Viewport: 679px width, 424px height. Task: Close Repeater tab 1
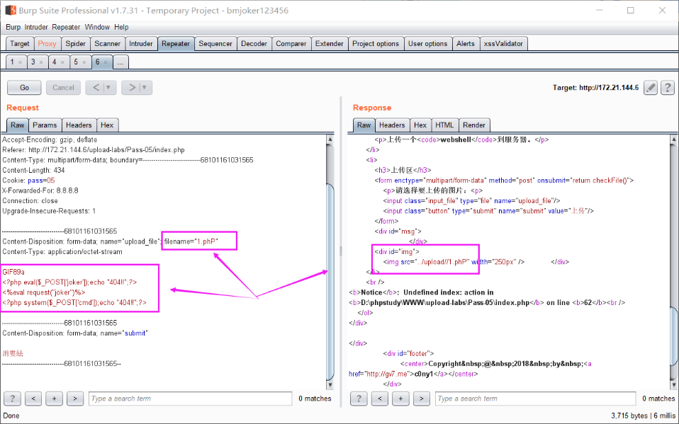click(x=20, y=62)
